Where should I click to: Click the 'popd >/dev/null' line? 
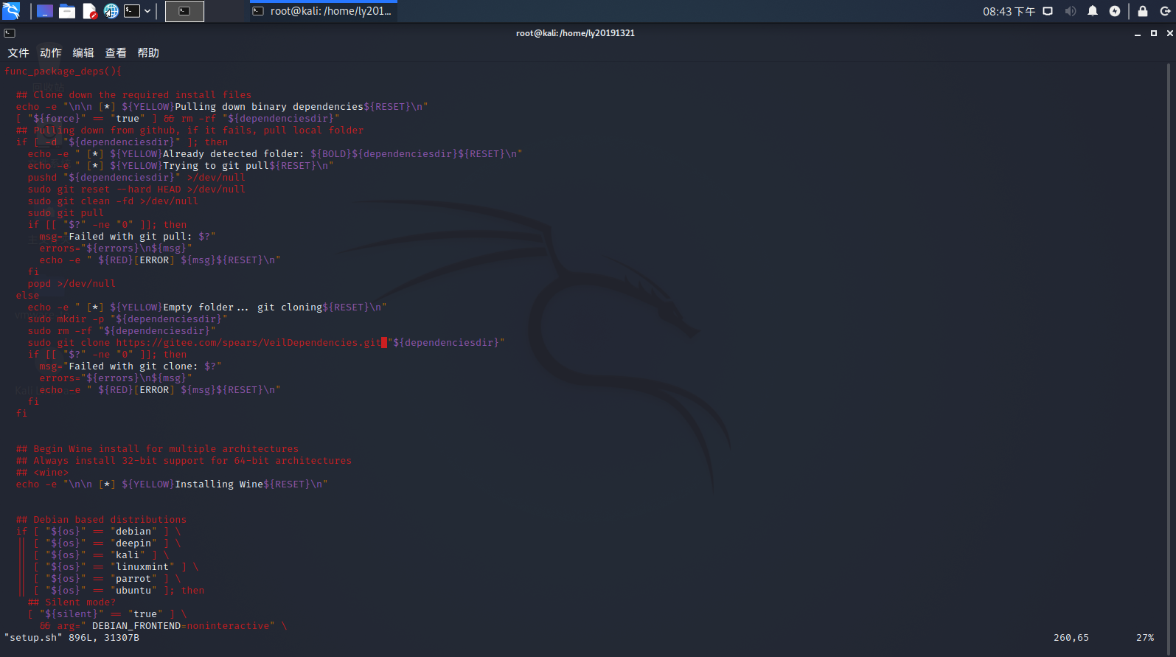(x=72, y=284)
